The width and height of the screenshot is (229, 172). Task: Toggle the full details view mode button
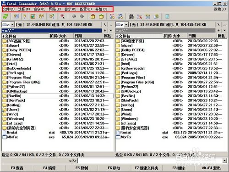coord(24,17)
